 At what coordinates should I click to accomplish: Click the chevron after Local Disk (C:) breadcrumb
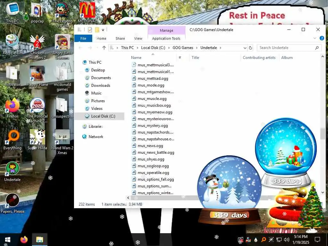169,48
